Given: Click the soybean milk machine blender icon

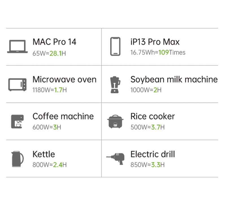Looking at the screenshot, I should (115, 84).
